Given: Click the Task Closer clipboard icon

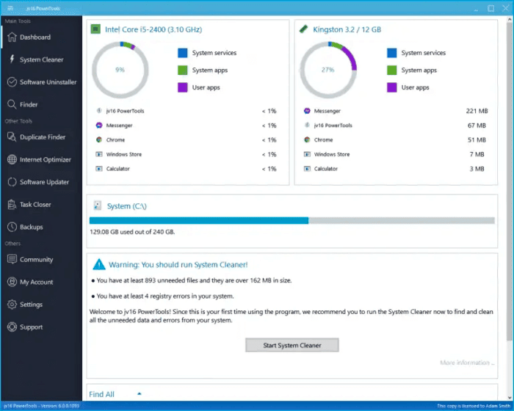Looking at the screenshot, I should pyautogui.click(x=12, y=205).
